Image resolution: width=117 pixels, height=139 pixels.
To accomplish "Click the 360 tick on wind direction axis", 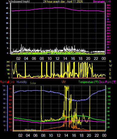I will click(8, 62).
